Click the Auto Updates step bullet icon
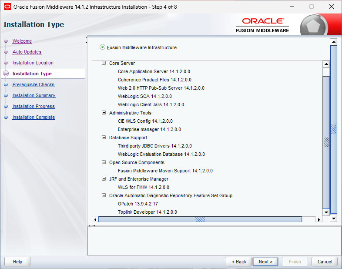Image resolution: width=342 pixels, height=269 pixels. (6, 52)
